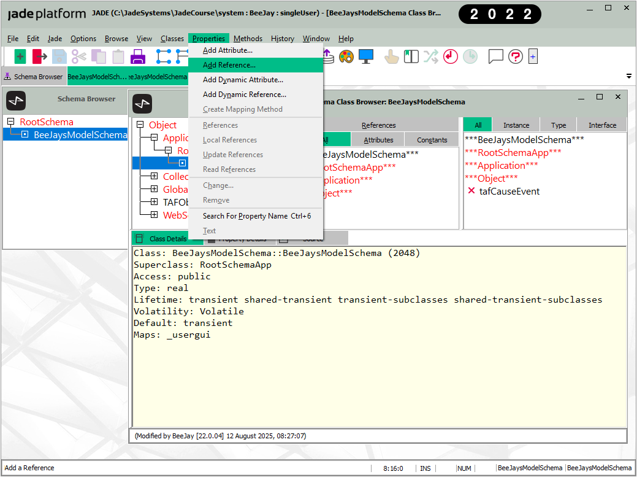Click the red clock-arrow history icon

click(x=451, y=56)
